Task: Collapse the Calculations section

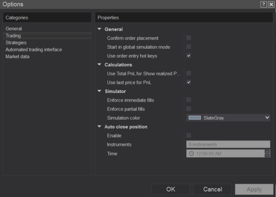Action: [x=100, y=64]
